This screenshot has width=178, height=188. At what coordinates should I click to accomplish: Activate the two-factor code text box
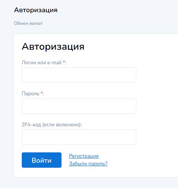(79, 137)
